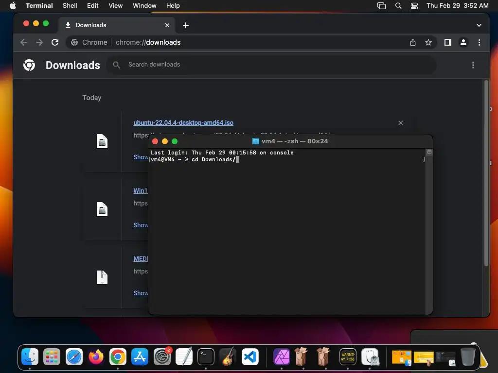
Task: Open Trash from the Dock
Action: tap(467, 357)
